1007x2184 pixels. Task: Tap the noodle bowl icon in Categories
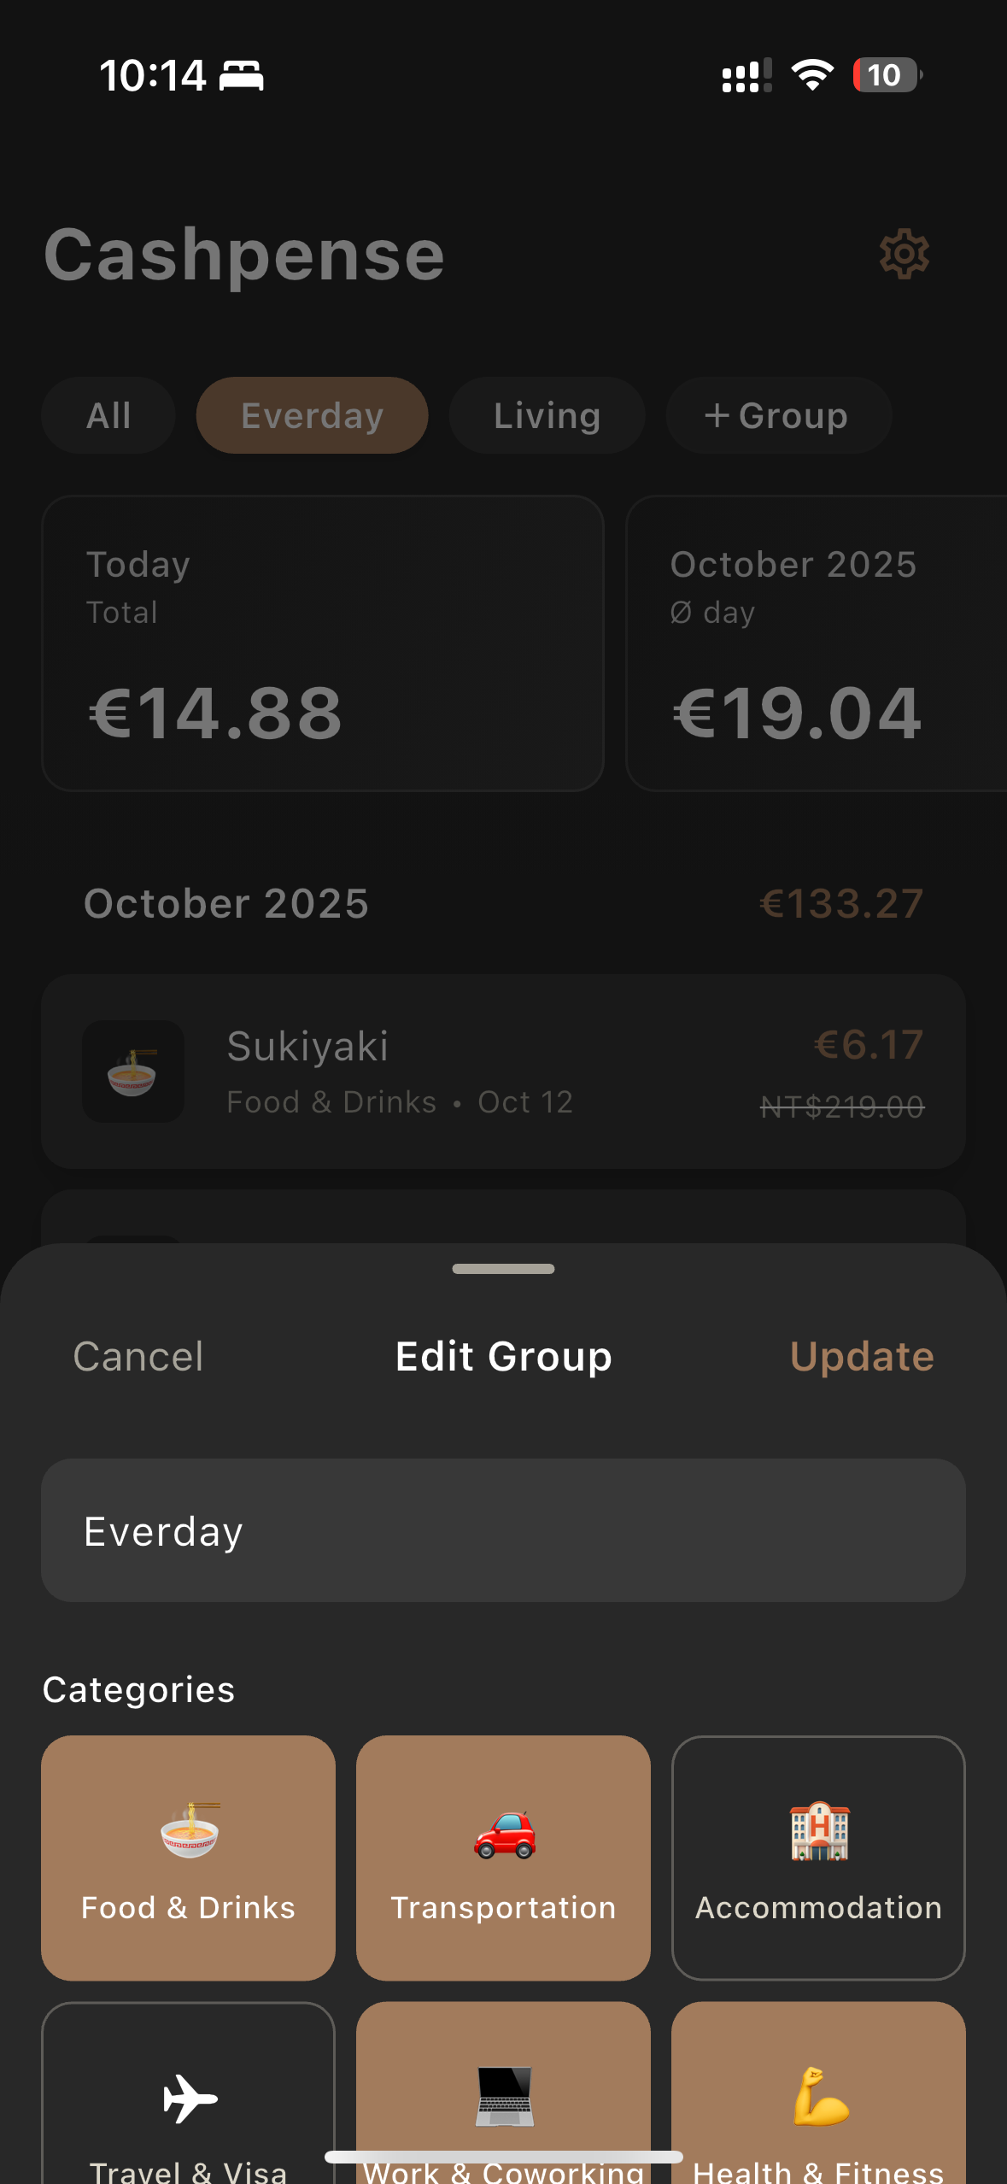[190, 1830]
